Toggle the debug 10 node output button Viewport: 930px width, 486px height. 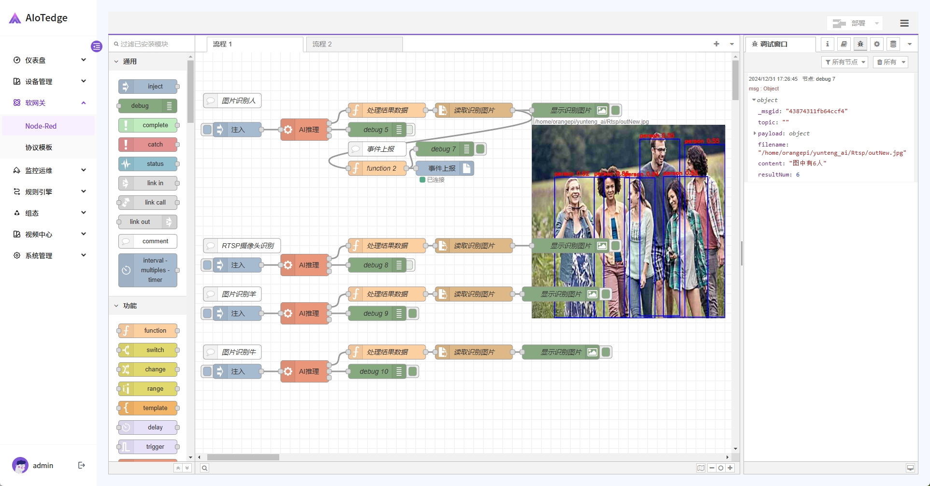coord(413,371)
